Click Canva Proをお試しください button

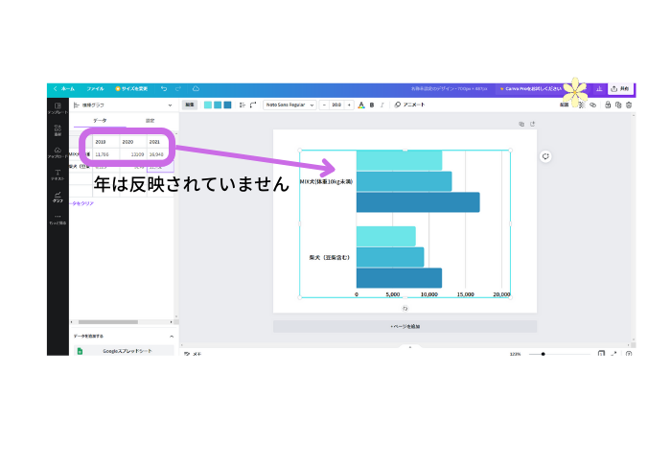(x=531, y=89)
